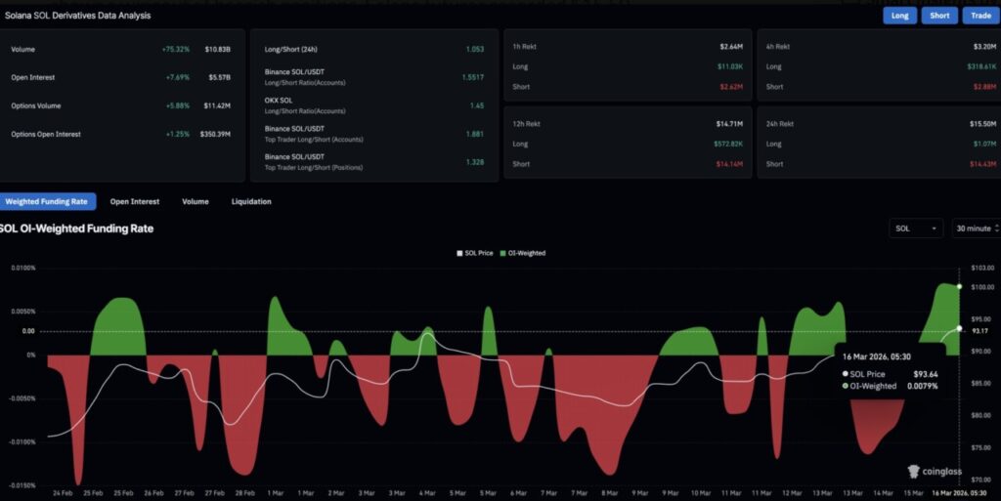The width and height of the screenshot is (1001, 501).
Task: Click the marker dot at $100.00 axis level
Action: (x=959, y=286)
